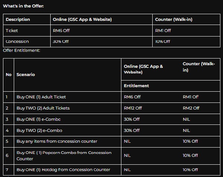Click the Concession row label
The height and width of the screenshot is (177, 223).
(17, 41)
